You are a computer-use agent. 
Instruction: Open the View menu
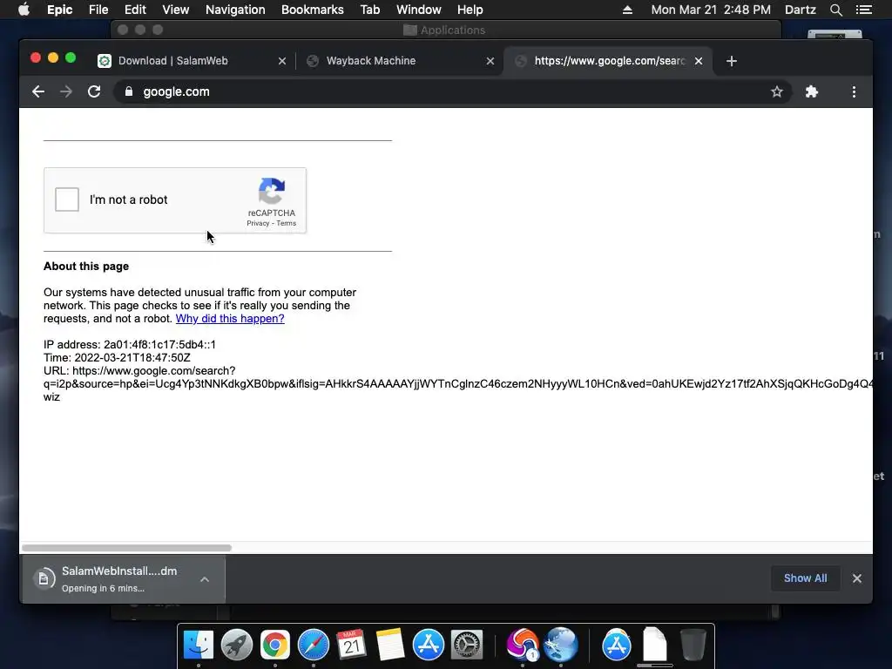pos(176,10)
